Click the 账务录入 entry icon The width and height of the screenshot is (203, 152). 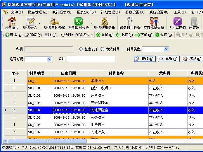click(30, 22)
